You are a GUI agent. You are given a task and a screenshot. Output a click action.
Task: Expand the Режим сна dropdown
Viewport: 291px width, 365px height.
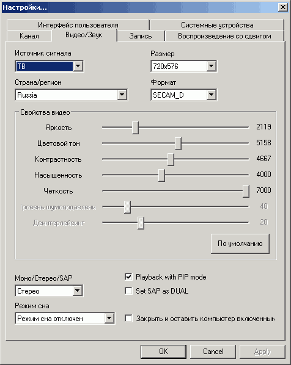point(109,318)
